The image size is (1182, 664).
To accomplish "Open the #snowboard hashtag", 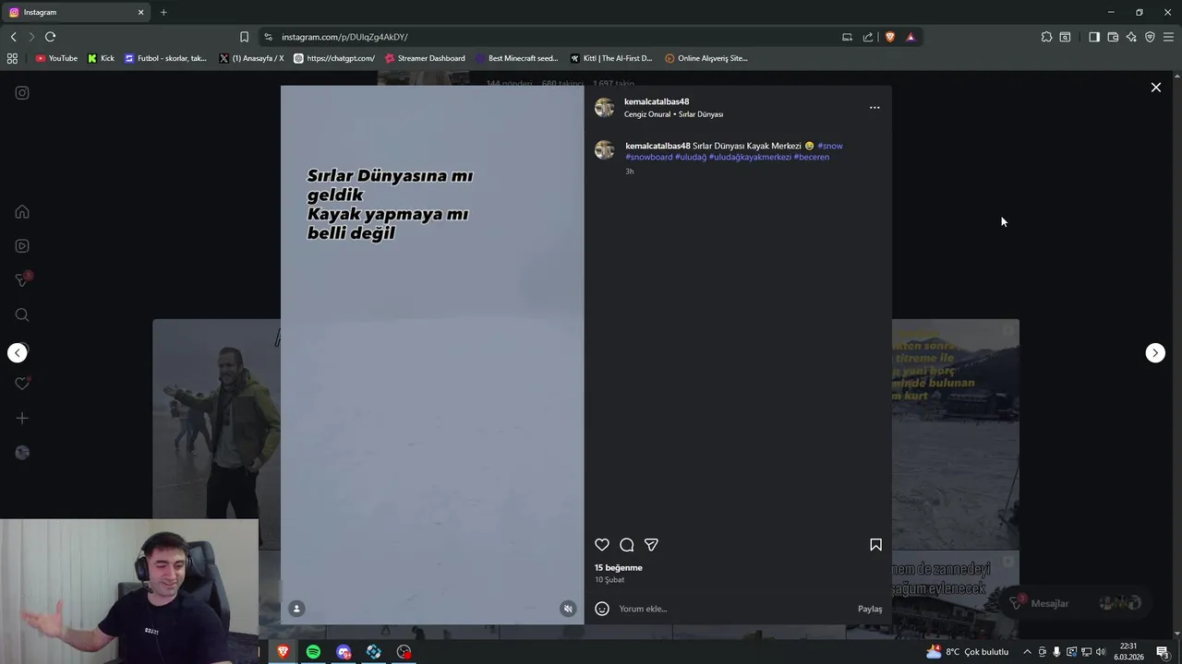I will 649,157.
